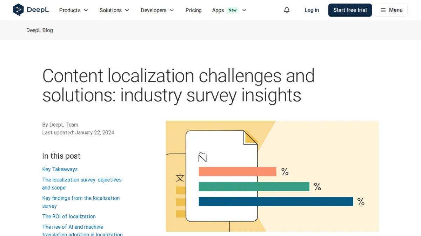Go to the DeepL Blog breadcrumb
Screen dimensions: 421x236
click(x=40, y=30)
